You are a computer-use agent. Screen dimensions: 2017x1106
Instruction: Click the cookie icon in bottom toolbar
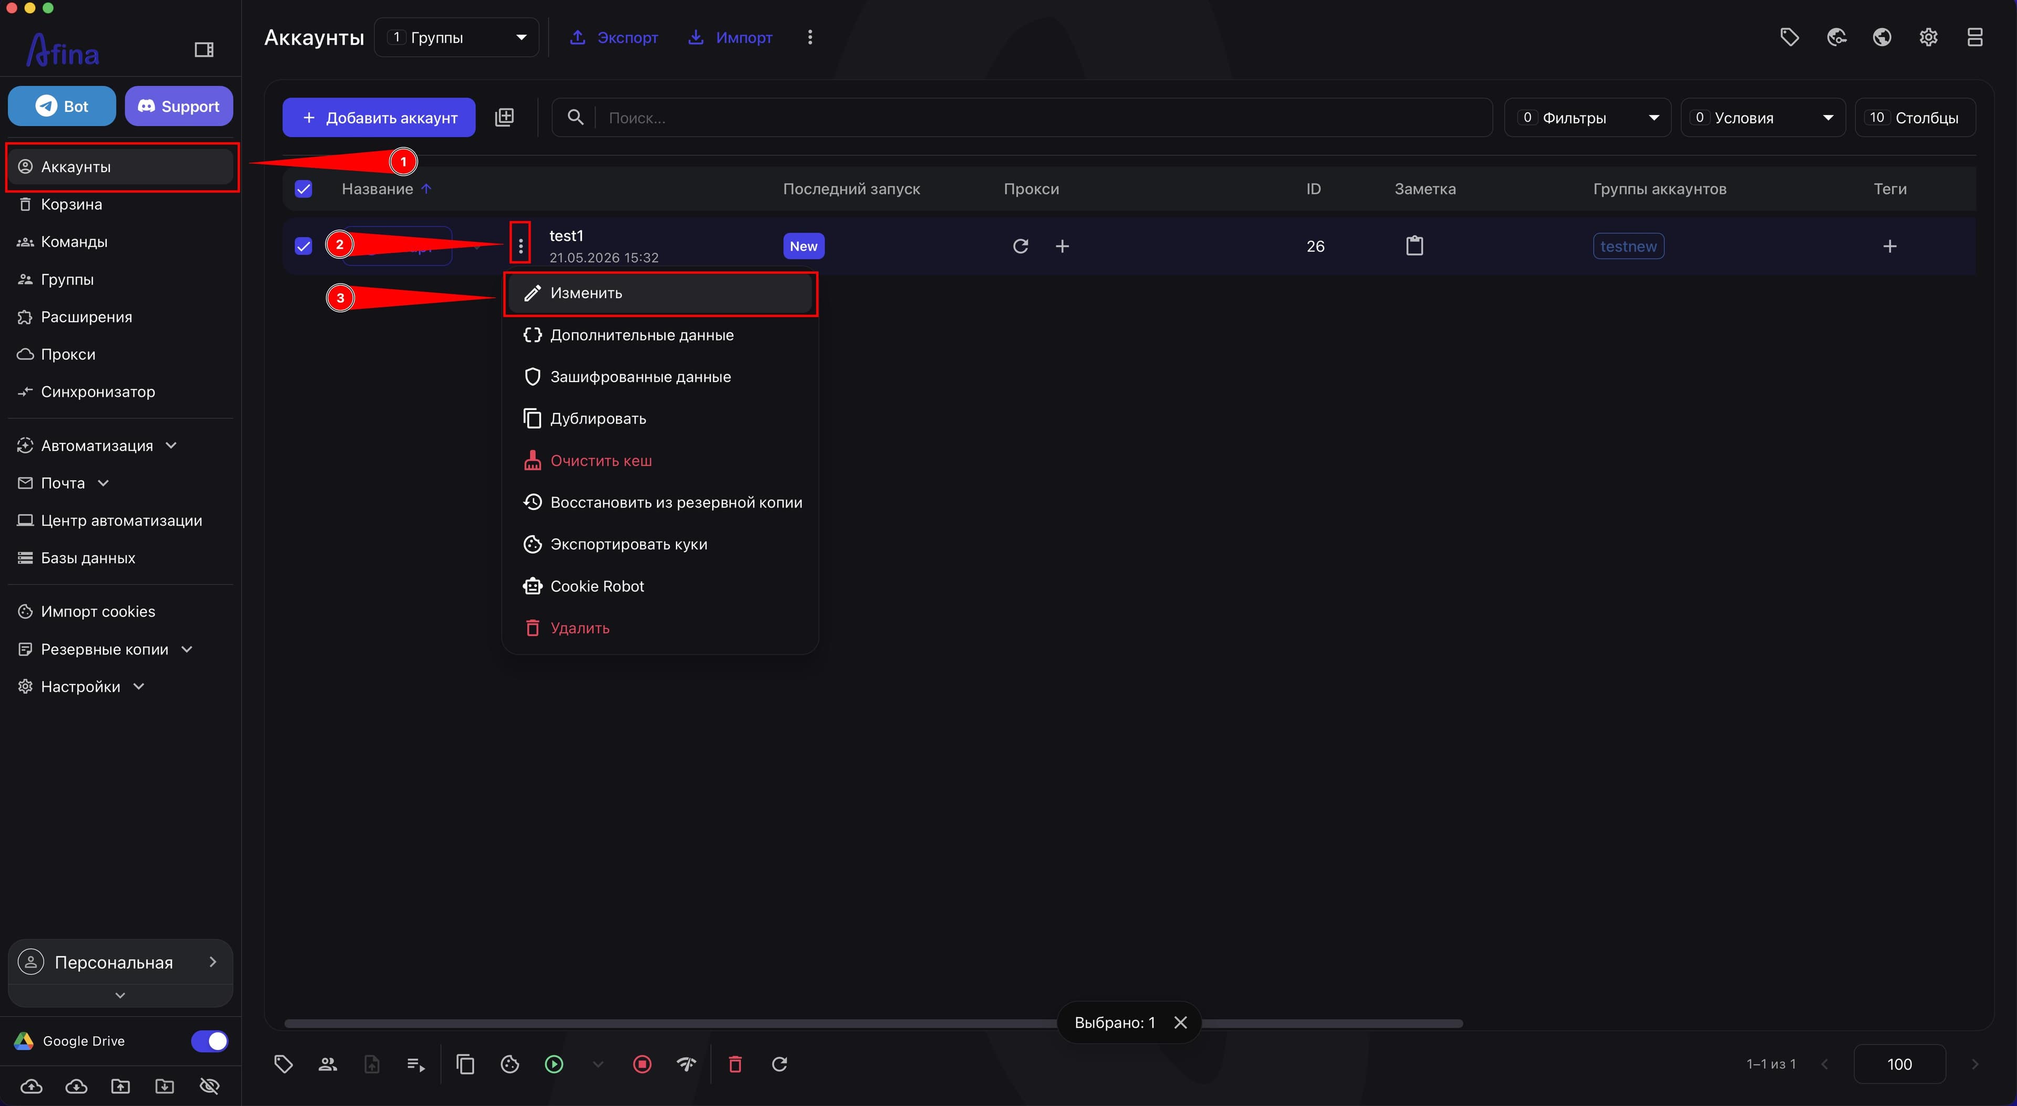point(510,1063)
